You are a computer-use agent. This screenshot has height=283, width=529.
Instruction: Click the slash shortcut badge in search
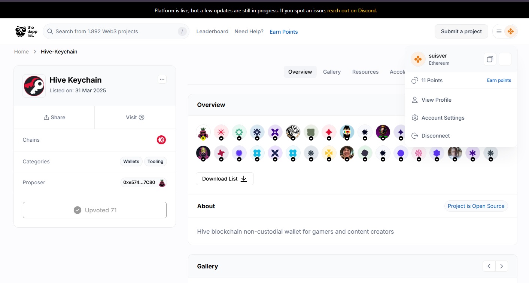point(182,32)
